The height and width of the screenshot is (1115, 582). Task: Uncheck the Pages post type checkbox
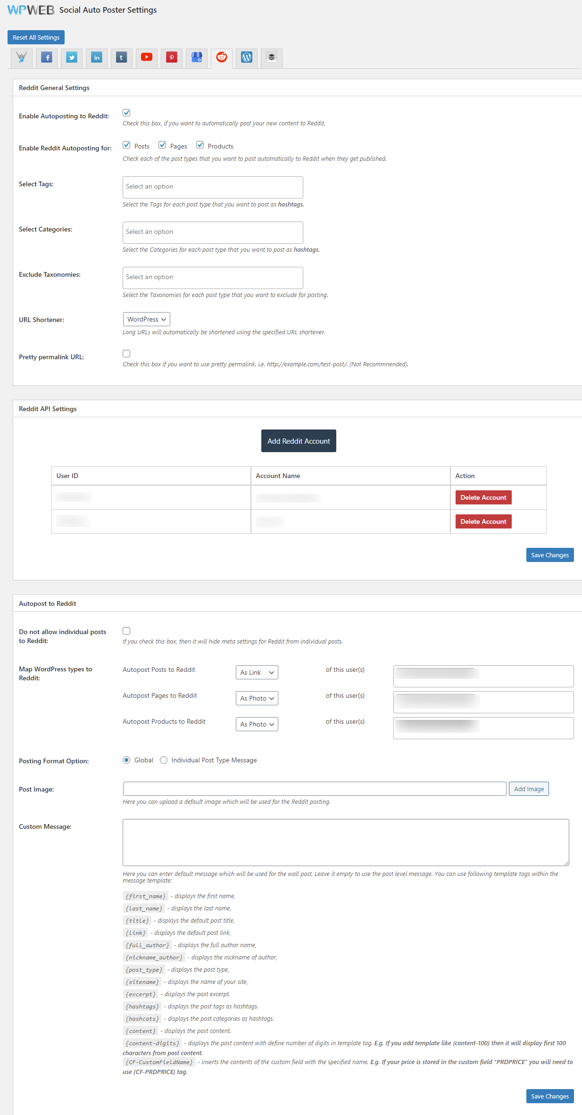[162, 145]
